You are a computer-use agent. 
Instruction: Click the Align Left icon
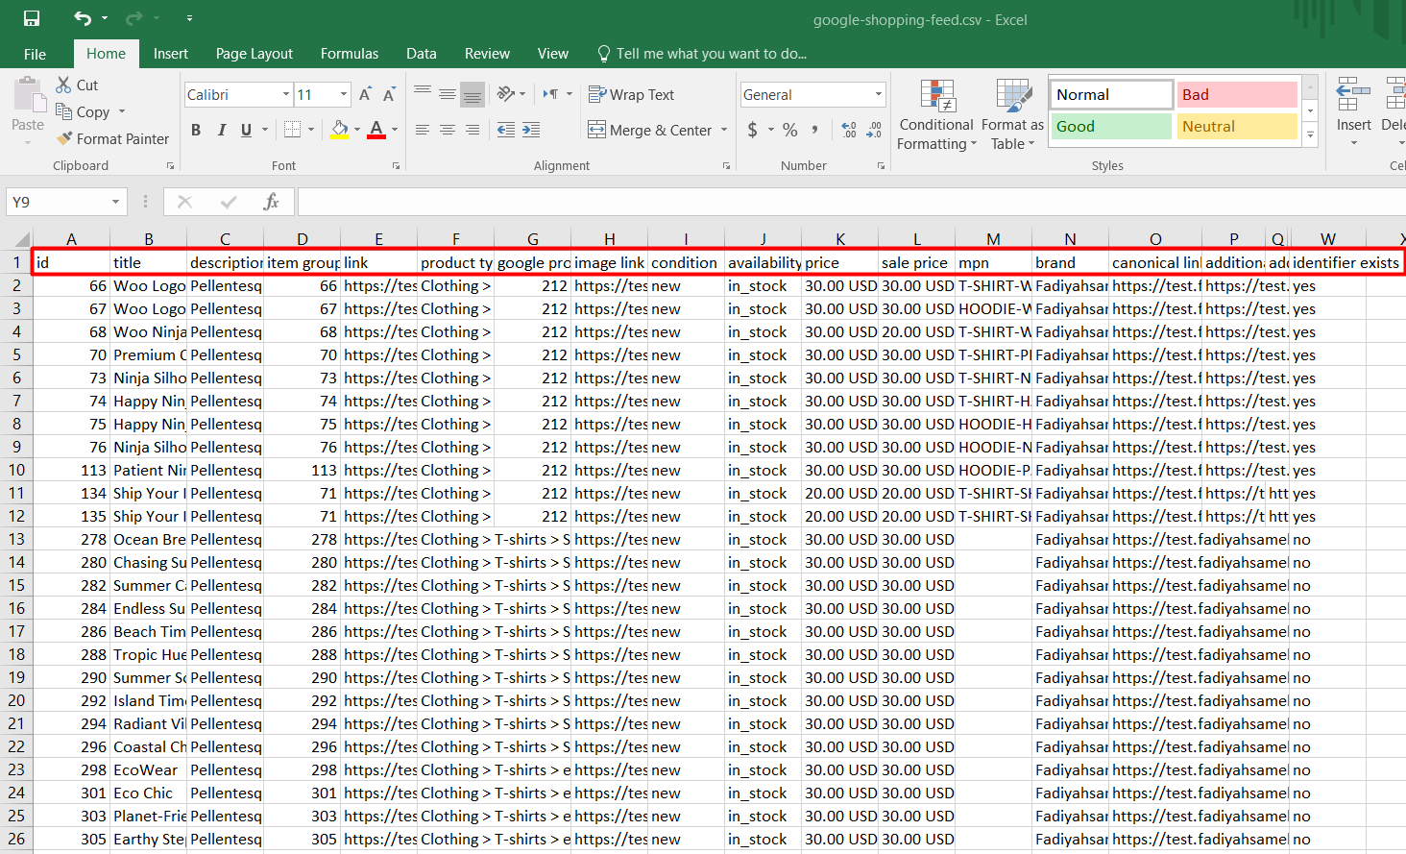tap(423, 130)
